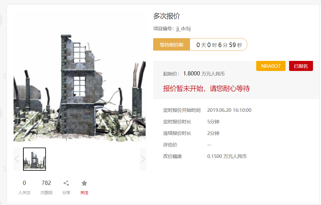Click the project number jj_dcbj

point(183,29)
